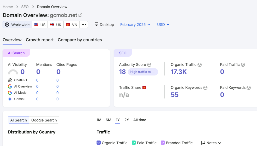The width and height of the screenshot is (257, 146).
Task: Uncheck the Branded Traffic checkbox
Action: (163, 143)
